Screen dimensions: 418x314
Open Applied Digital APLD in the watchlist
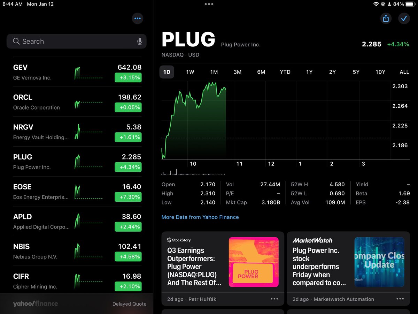(77, 221)
